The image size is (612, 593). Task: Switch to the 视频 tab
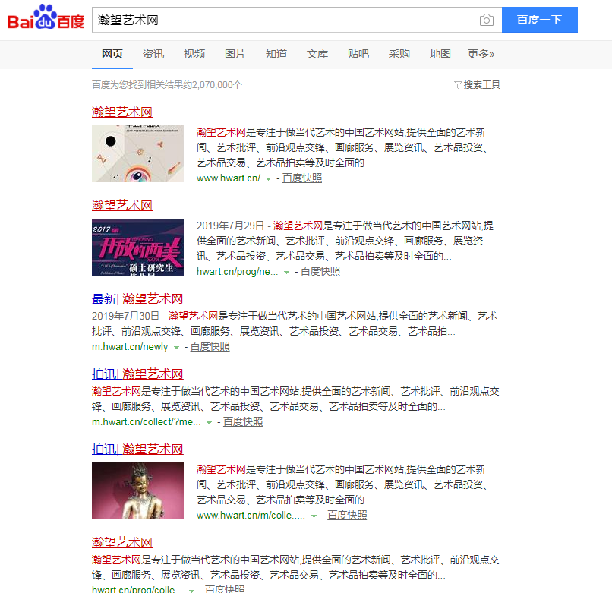tap(194, 54)
